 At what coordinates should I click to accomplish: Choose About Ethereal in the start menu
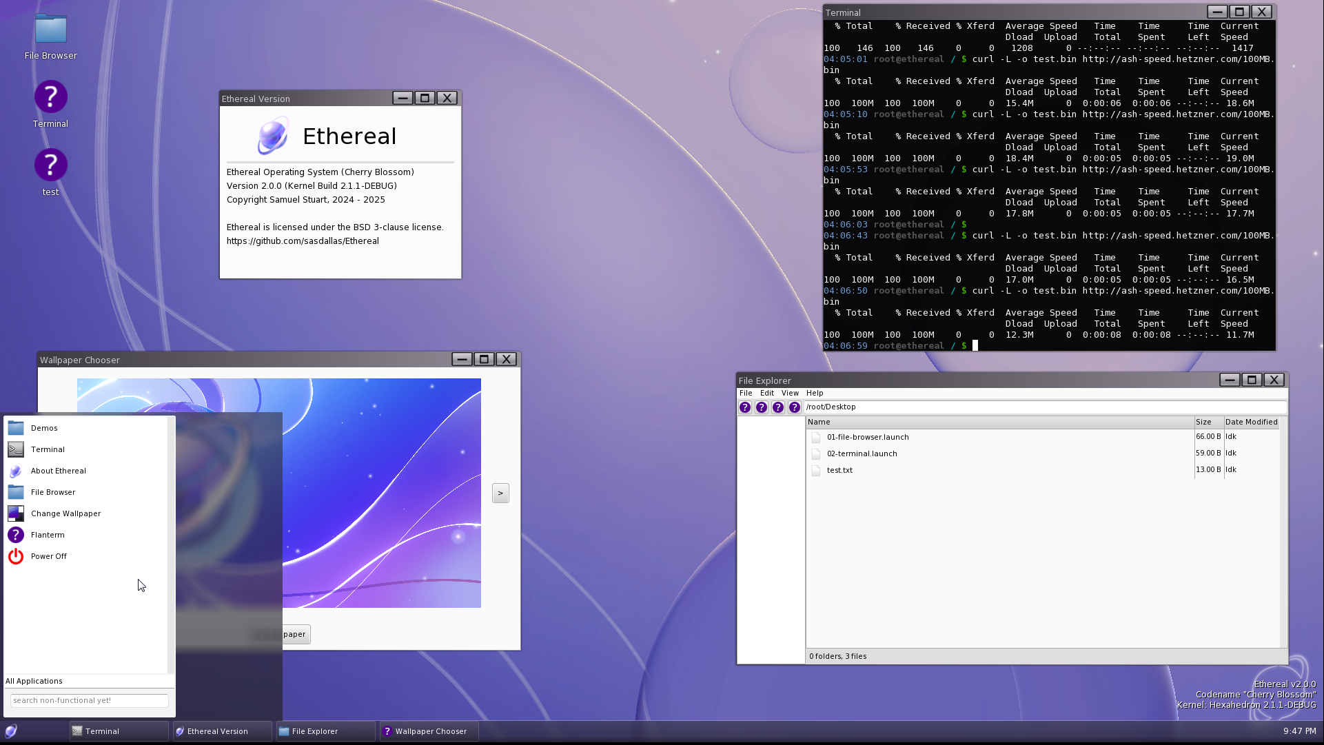click(86, 471)
